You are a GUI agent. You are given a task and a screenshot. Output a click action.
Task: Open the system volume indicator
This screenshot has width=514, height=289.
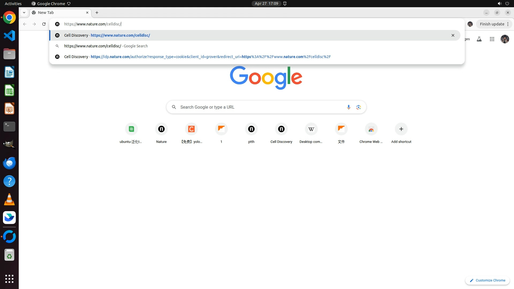[499, 3]
